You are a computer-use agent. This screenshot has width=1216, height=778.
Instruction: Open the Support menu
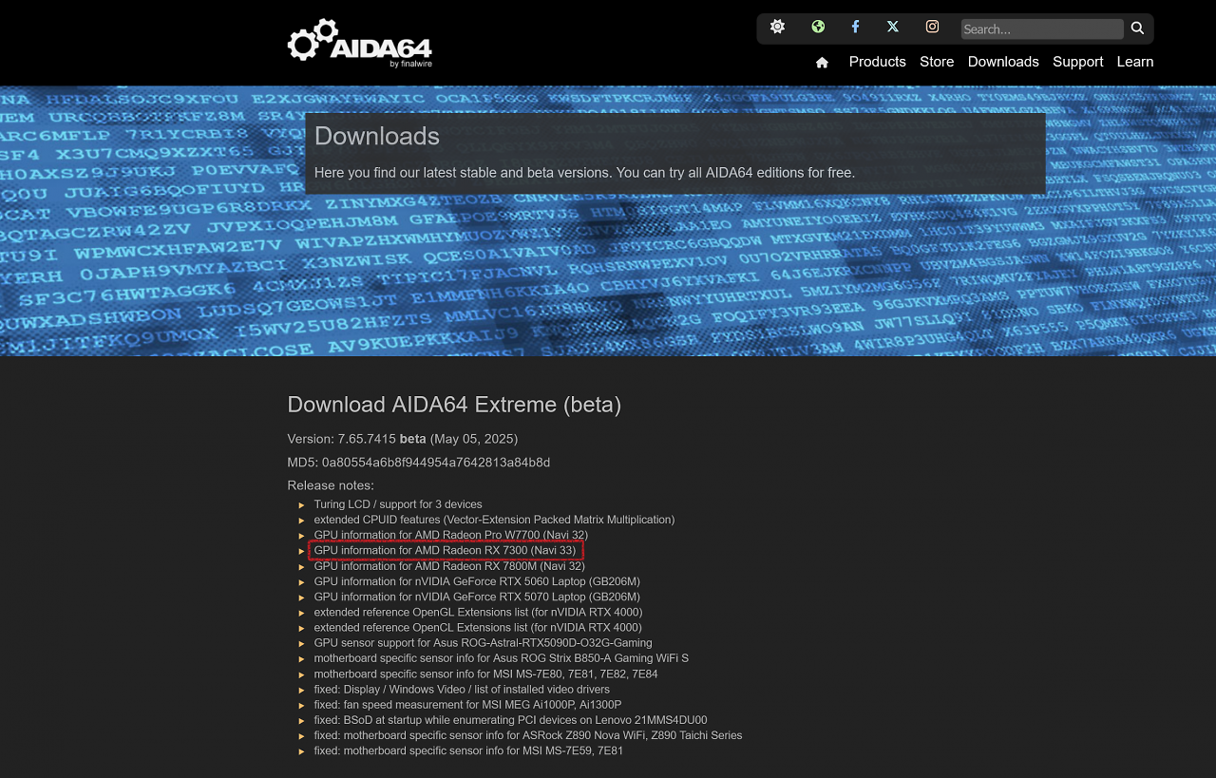pos(1078,62)
